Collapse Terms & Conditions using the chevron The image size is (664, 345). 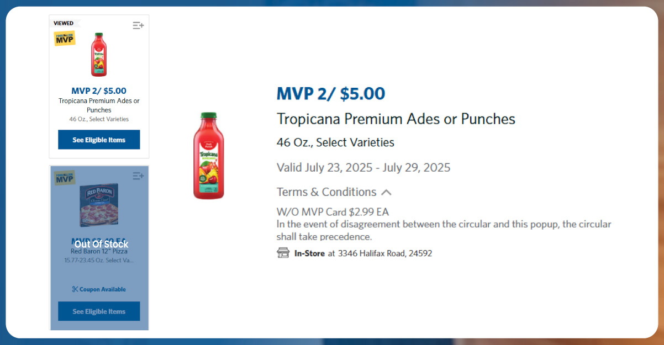(x=387, y=192)
